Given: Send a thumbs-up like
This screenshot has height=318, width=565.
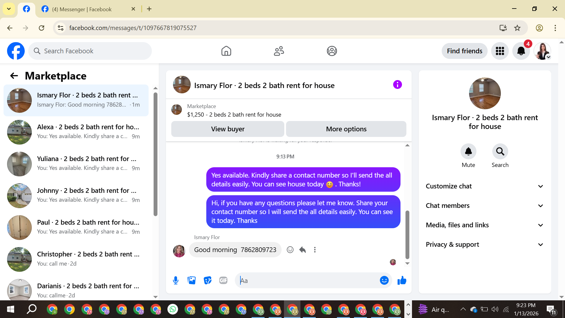Looking at the screenshot, I should click(x=402, y=280).
